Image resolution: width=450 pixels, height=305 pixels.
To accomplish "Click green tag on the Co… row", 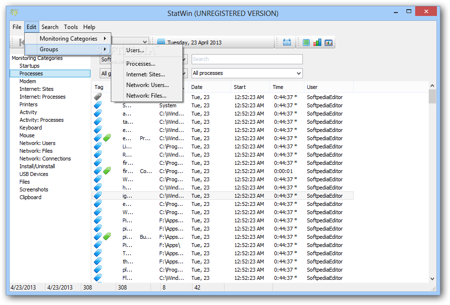I will (x=107, y=171).
